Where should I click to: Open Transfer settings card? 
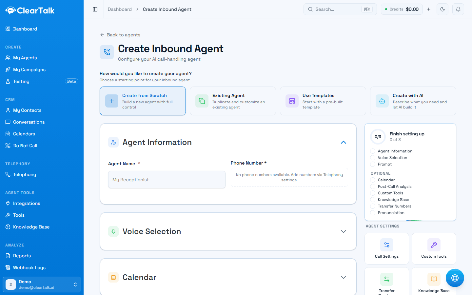pos(387,281)
